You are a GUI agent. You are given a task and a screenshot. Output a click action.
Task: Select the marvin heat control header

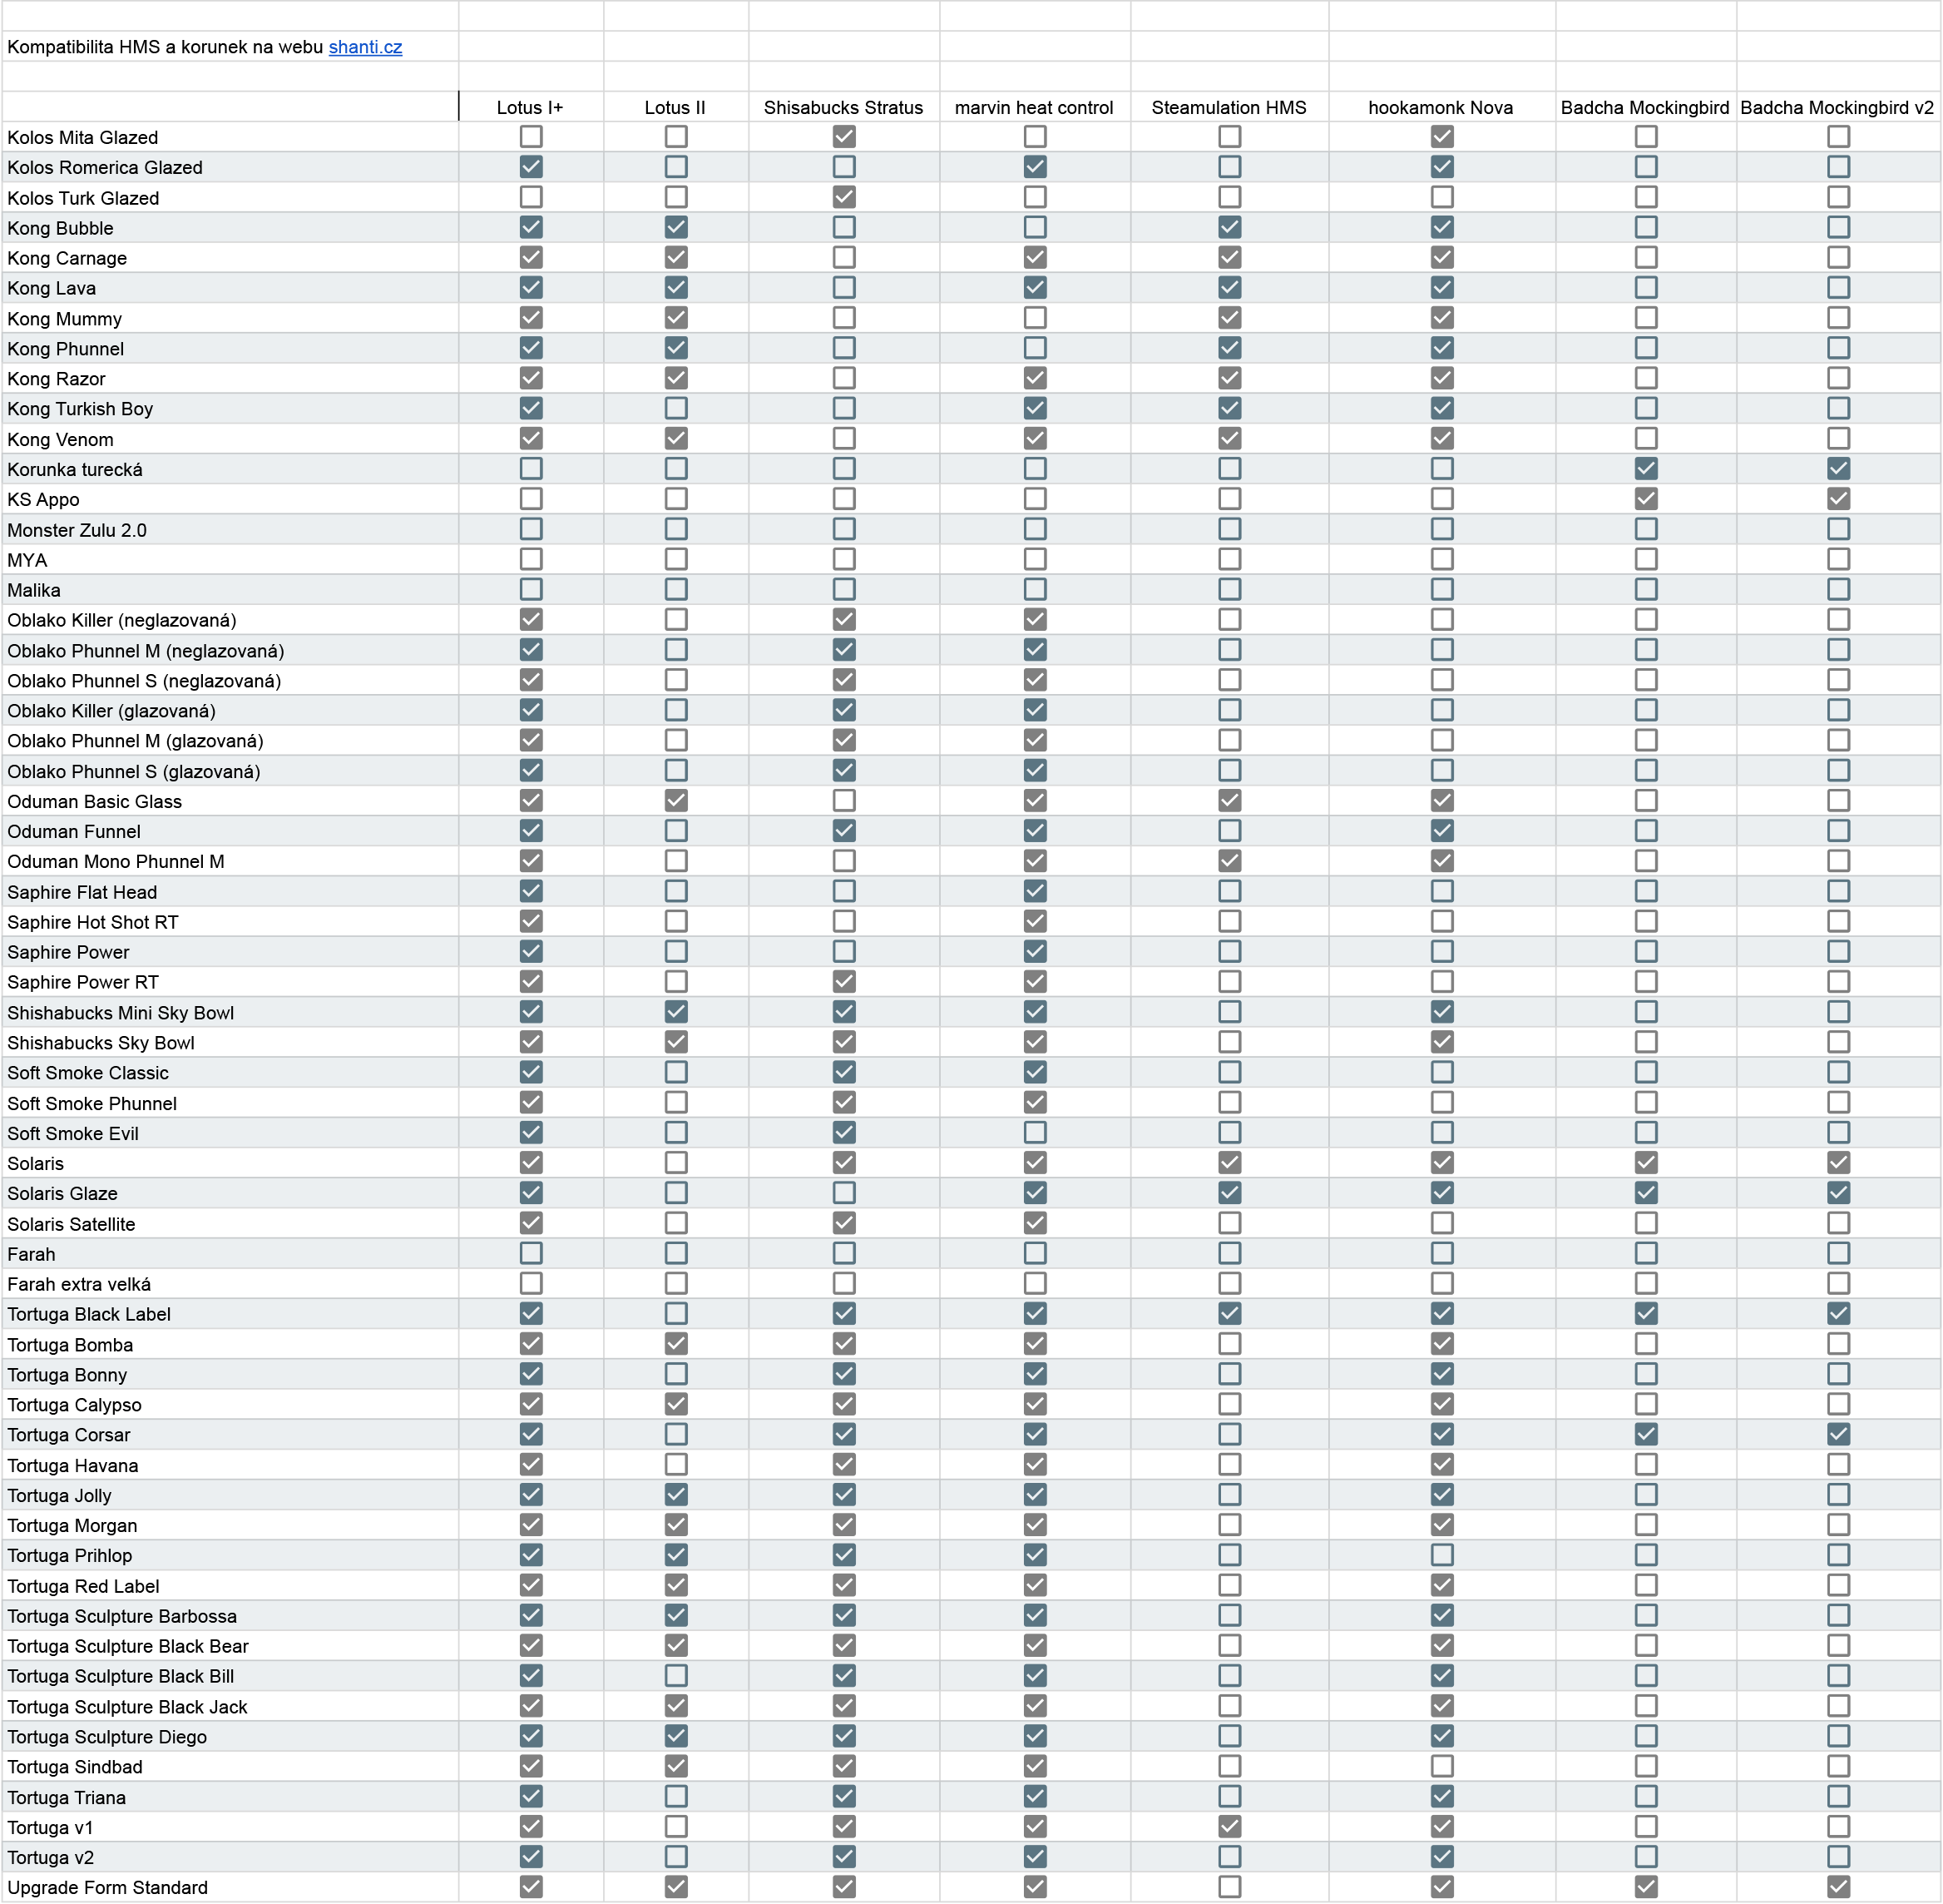pos(1034,107)
